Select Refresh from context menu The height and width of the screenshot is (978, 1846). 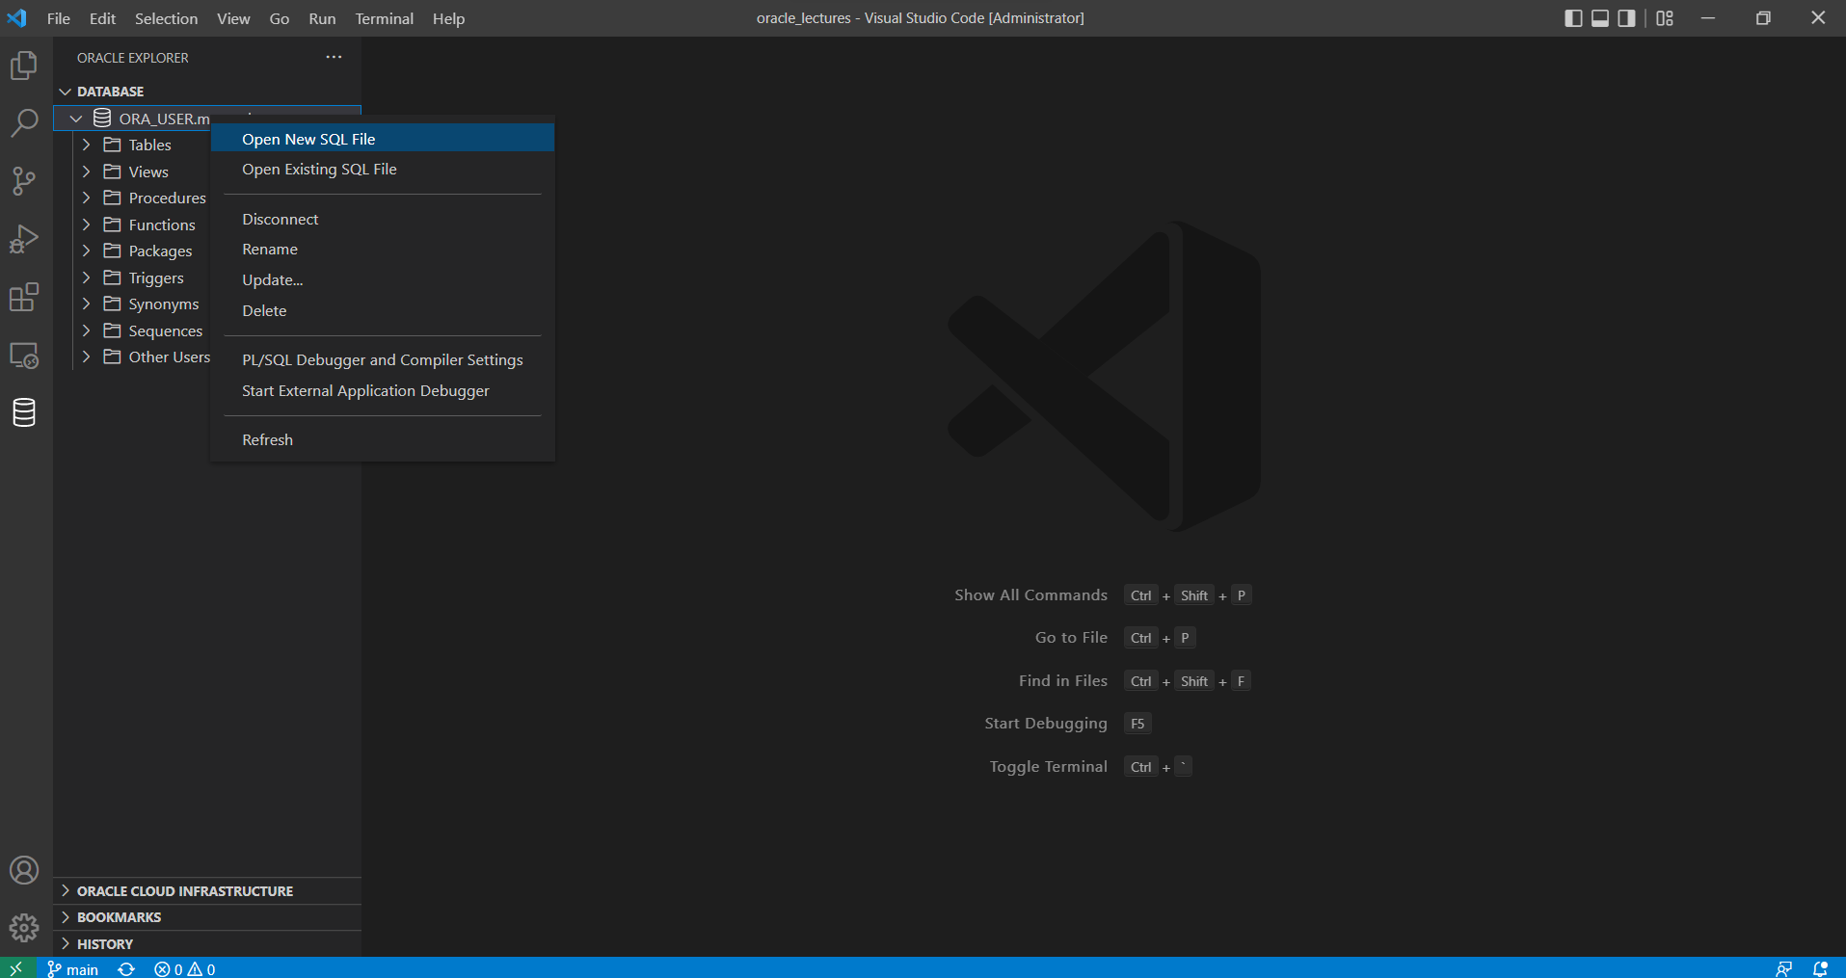(383, 439)
